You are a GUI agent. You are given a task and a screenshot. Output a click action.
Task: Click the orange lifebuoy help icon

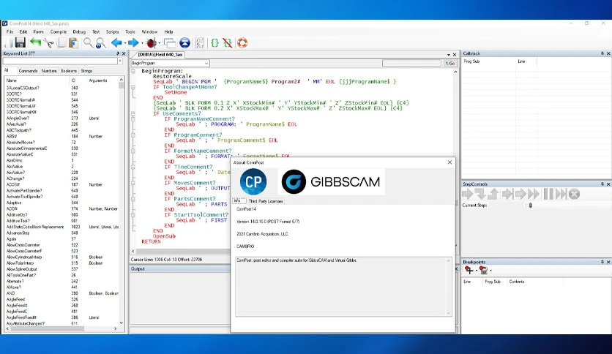click(242, 43)
